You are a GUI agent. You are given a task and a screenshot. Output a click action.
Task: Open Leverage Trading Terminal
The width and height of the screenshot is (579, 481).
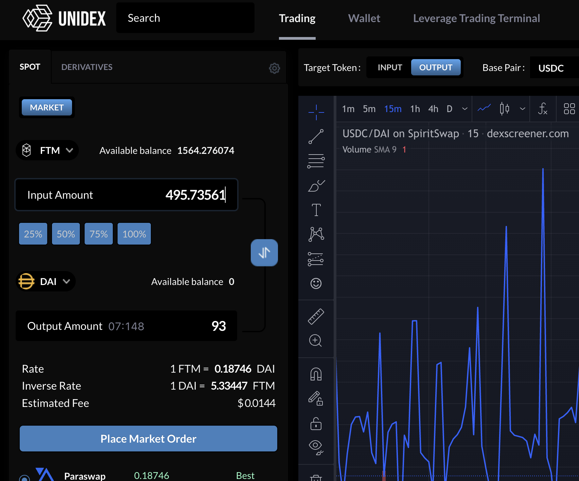coord(476,18)
